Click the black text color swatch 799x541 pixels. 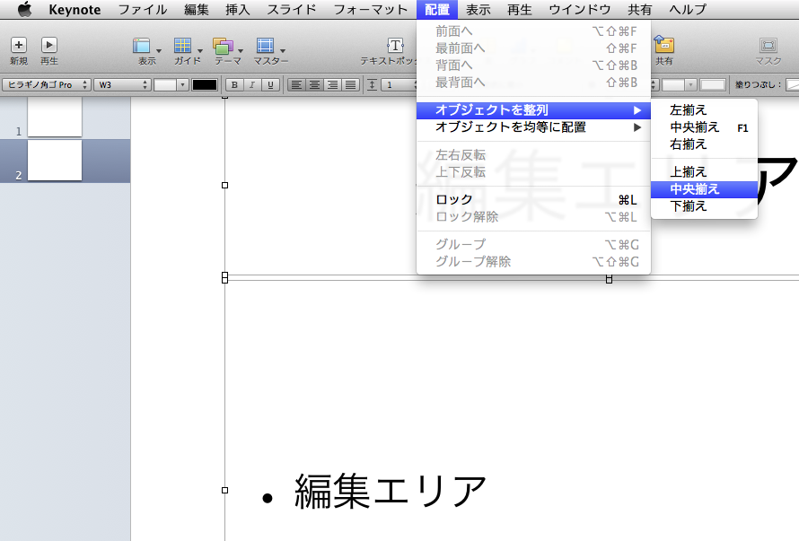coord(205,84)
